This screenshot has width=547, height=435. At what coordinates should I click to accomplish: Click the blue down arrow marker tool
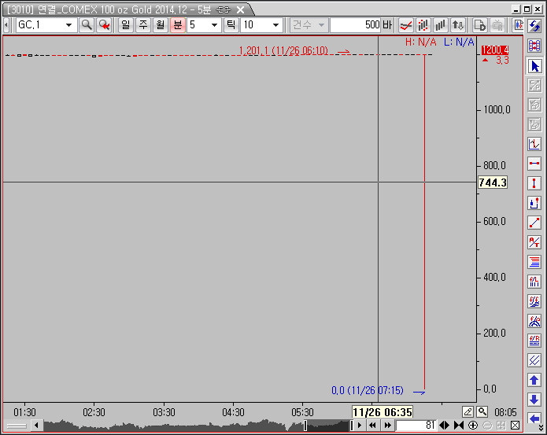pyautogui.click(x=534, y=400)
